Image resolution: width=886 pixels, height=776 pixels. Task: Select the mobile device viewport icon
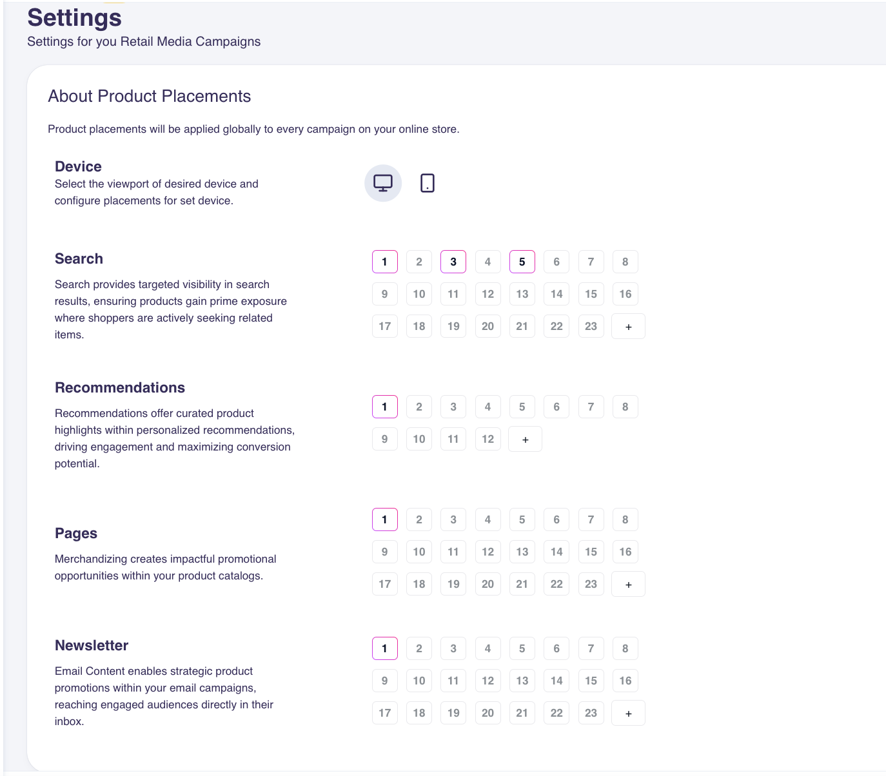[427, 183]
